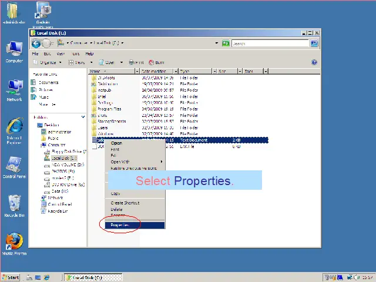Image resolution: width=376 pixels, height=282 pixels.
Task: Collapse the Folders pane chevron
Action: [x=83, y=117]
